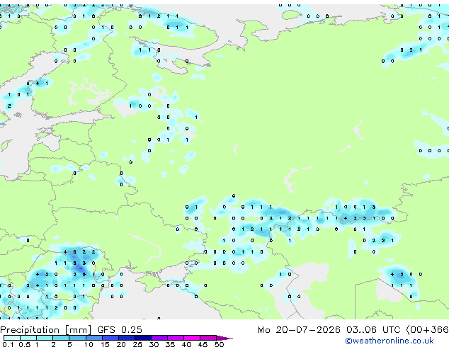Click the 0.5–1 mm legend color swatch
The height and width of the screenshot is (347, 449).
28,338
